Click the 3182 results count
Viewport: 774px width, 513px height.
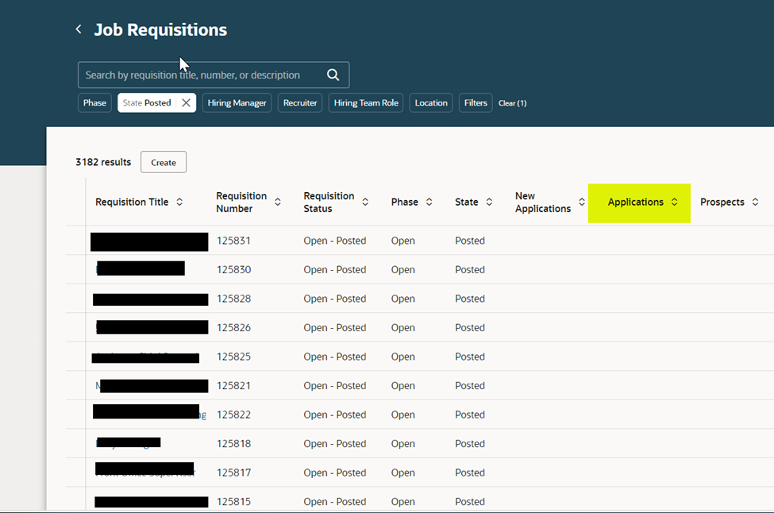coord(103,162)
